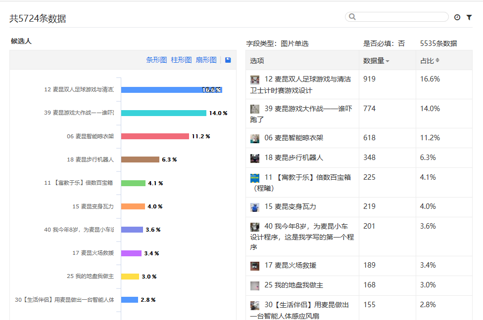Open the funnel filter icon

point(469,17)
